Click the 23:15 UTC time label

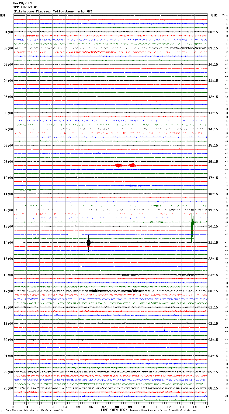point(213,275)
